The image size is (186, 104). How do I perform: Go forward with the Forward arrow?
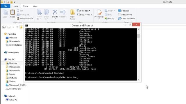coord(9,27)
